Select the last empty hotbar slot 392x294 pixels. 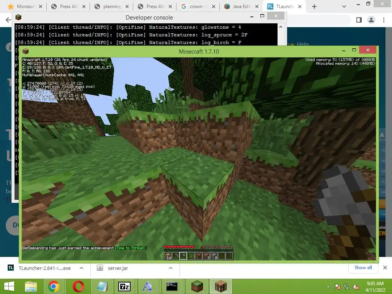tap(229, 256)
